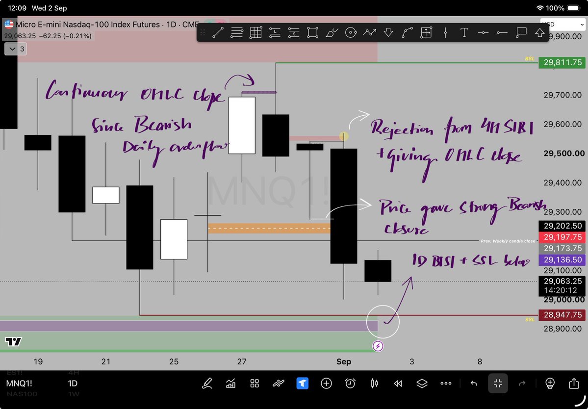Choose the grid drawing tool
Viewport: 588px width, 409px height.
click(x=256, y=33)
